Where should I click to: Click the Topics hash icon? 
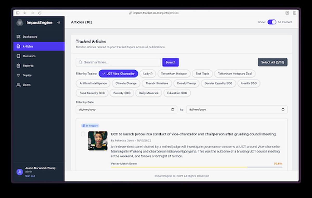click(x=18, y=75)
